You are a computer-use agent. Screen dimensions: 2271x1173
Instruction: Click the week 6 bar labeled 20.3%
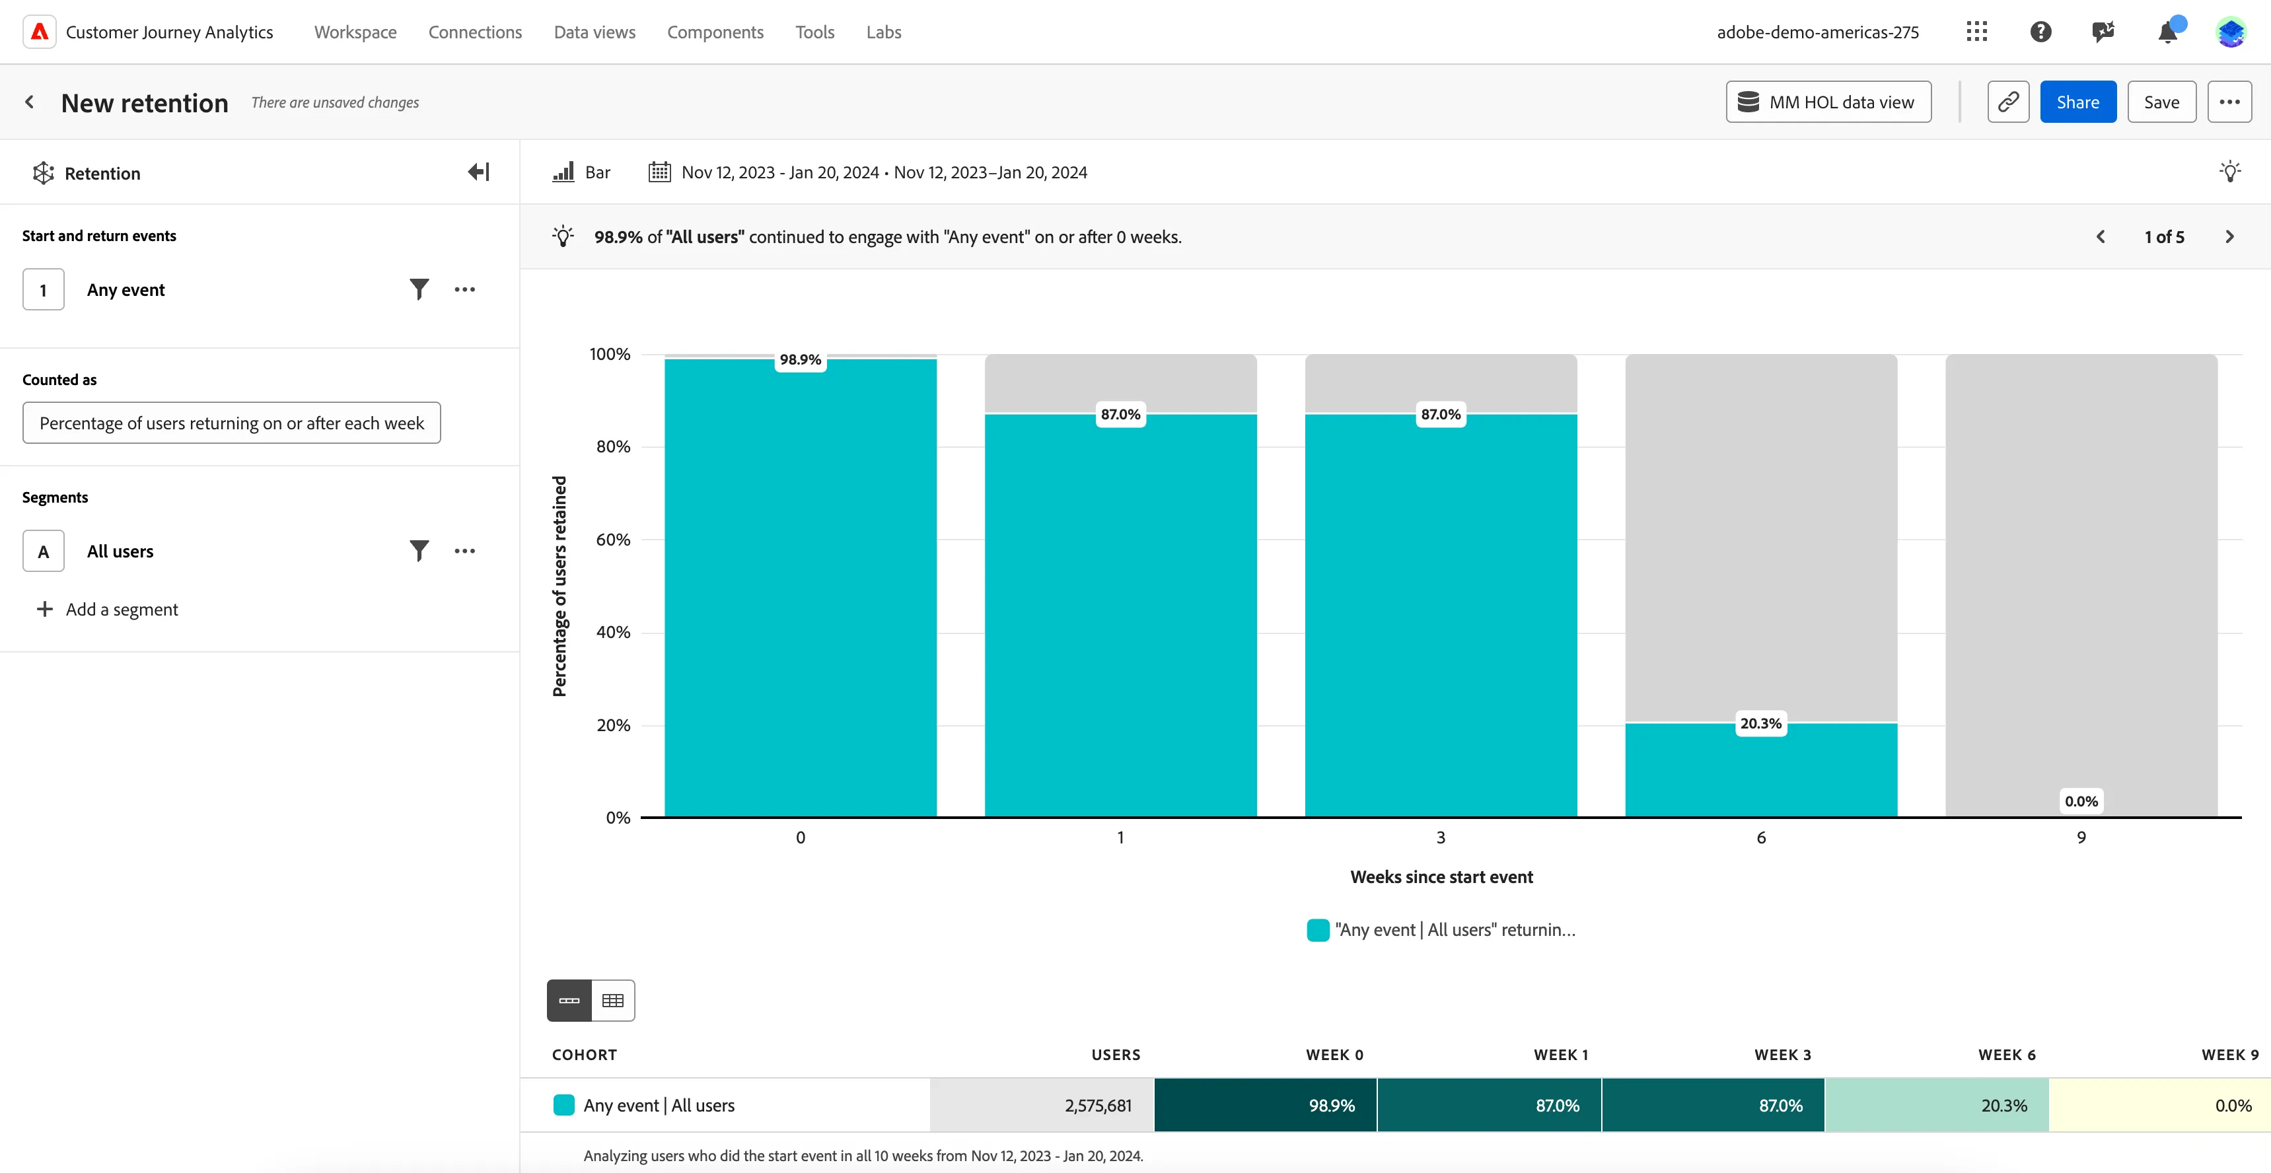pos(1760,769)
